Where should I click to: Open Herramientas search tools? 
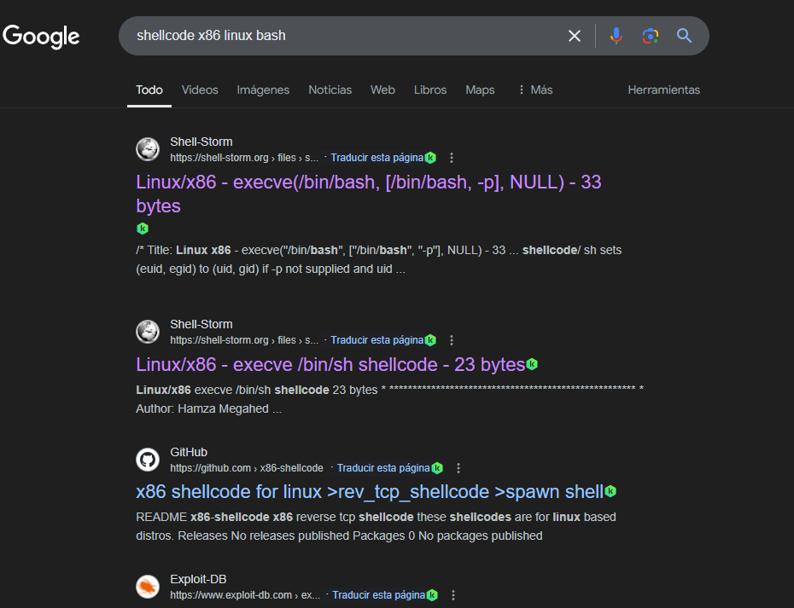[664, 90]
